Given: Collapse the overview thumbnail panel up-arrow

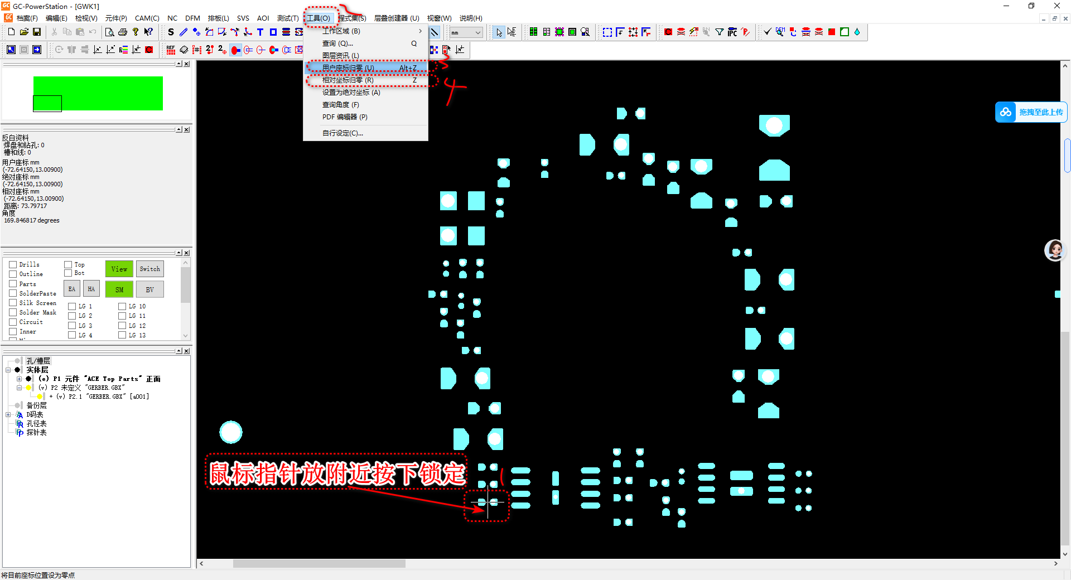Looking at the screenshot, I should tap(179, 64).
